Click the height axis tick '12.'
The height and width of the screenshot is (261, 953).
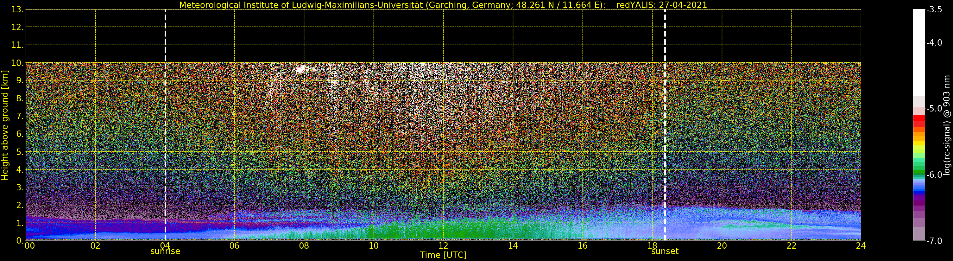pos(17,27)
